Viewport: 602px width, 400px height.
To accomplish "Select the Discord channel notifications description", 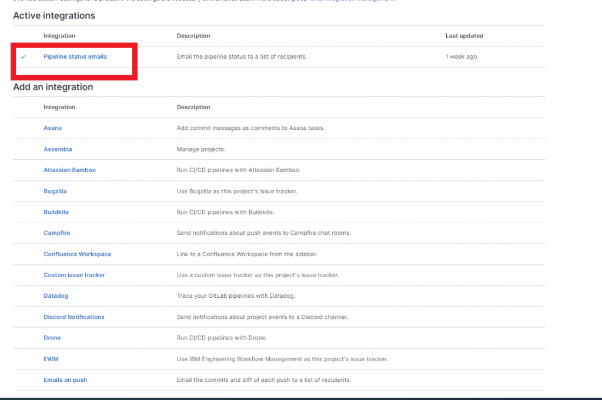I will tap(263, 317).
